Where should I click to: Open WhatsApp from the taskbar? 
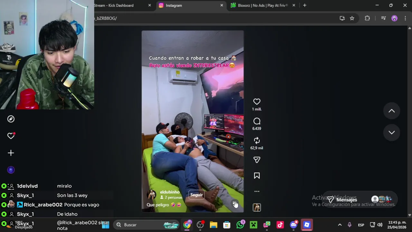pyautogui.click(x=240, y=225)
